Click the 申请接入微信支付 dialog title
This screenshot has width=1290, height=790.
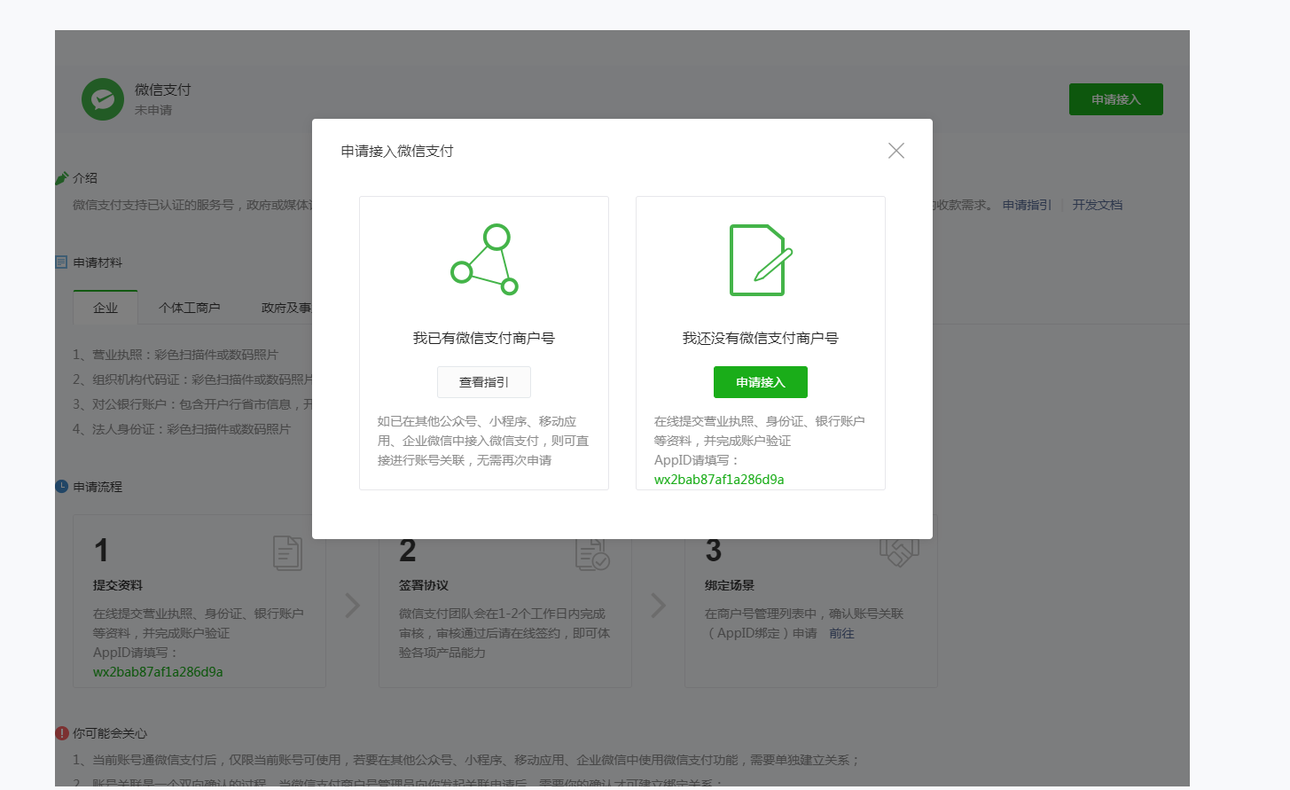397,151
